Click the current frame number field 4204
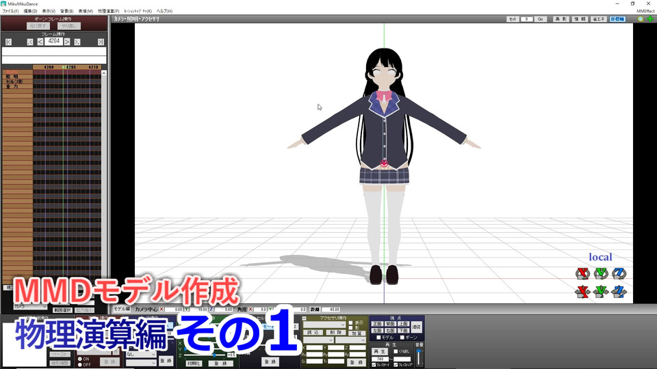The image size is (657, 369). [53, 42]
